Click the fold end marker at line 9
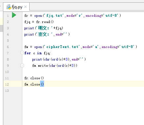The image size is (144, 125). [22, 65]
